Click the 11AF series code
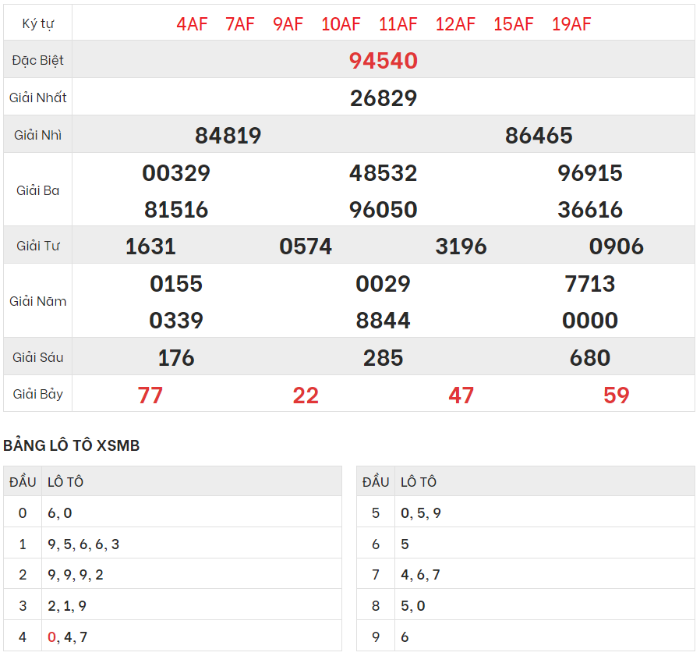 pyautogui.click(x=398, y=24)
